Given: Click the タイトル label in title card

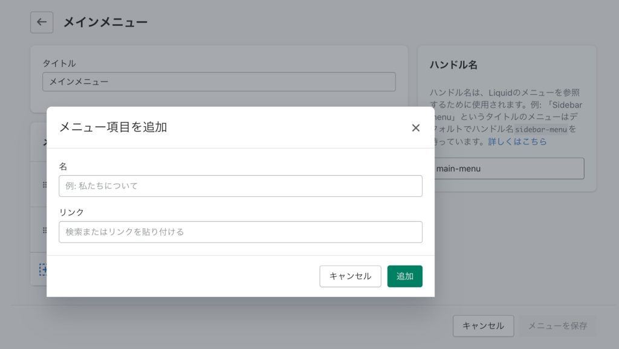Looking at the screenshot, I should [x=59, y=63].
